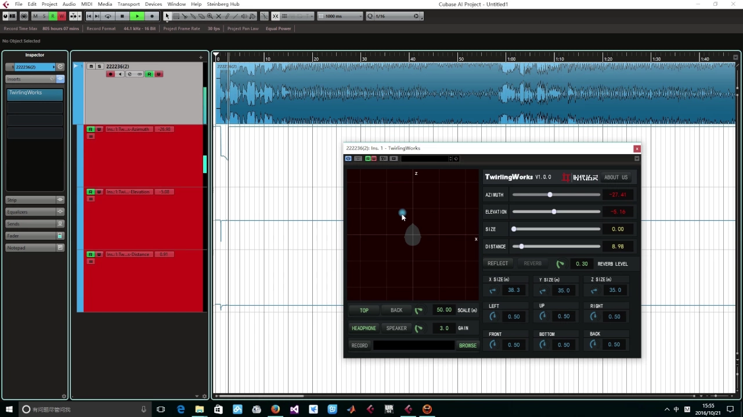The height and width of the screenshot is (417, 743).
Task: Toggle the plugin power bypass button
Action: tap(348, 159)
